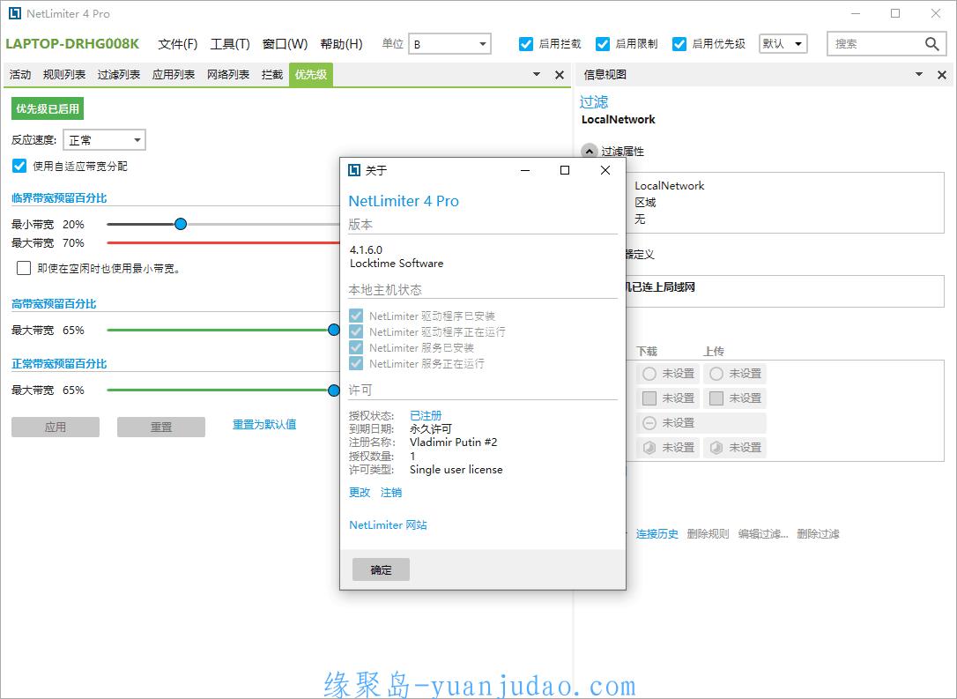
Task: Switch to the 过滤列表 tab
Action: [x=119, y=74]
